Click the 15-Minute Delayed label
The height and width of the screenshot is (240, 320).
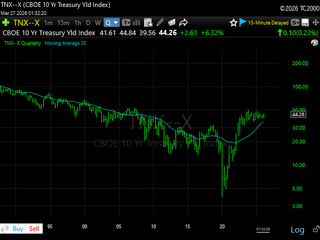(x=268, y=22)
